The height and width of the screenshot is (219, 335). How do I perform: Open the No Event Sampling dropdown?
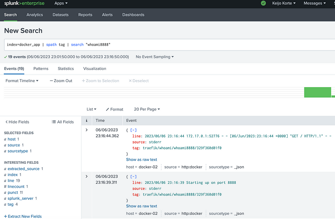155,57
